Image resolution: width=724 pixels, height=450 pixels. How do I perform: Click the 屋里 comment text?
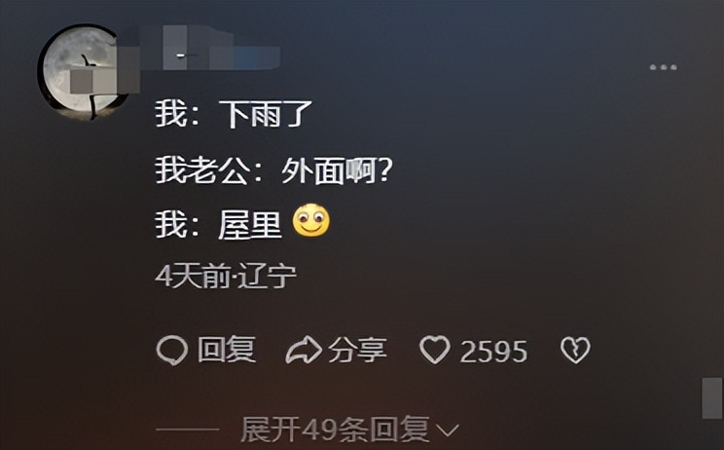point(250,225)
